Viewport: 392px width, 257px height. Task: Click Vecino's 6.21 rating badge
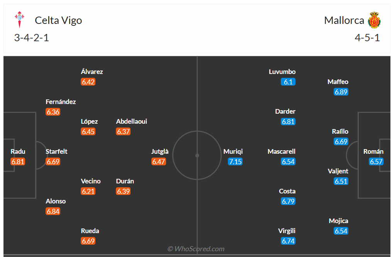[88, 191]
